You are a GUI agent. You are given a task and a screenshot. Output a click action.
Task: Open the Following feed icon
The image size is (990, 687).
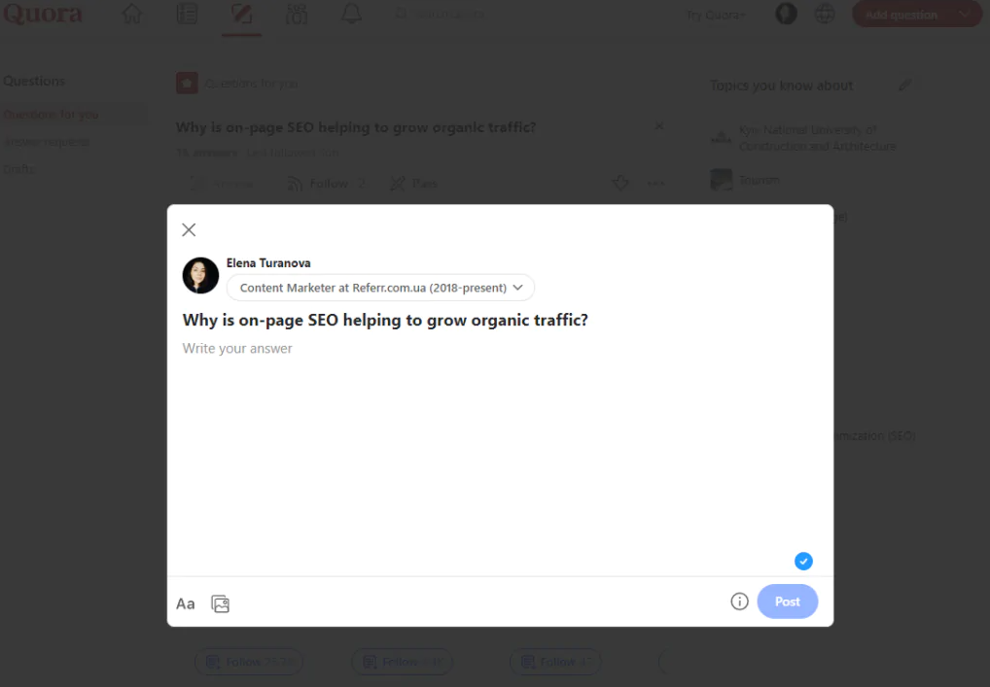pos(187,14)
